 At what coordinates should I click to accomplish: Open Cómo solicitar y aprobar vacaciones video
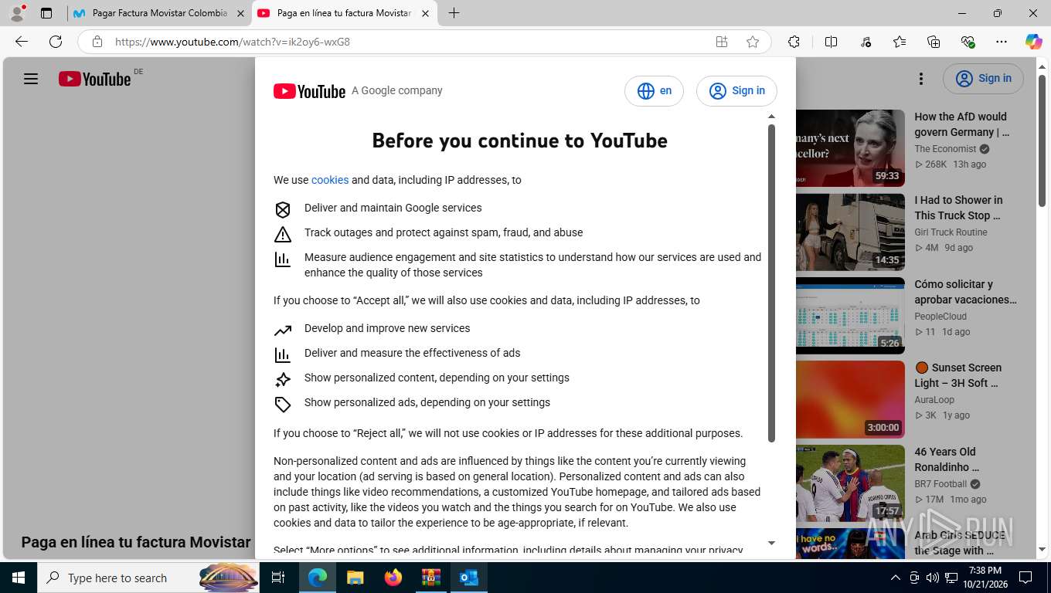tap(965, 292)
